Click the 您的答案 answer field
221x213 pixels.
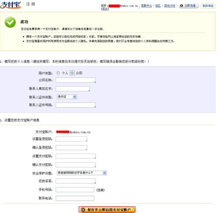(x=76, y=181)
